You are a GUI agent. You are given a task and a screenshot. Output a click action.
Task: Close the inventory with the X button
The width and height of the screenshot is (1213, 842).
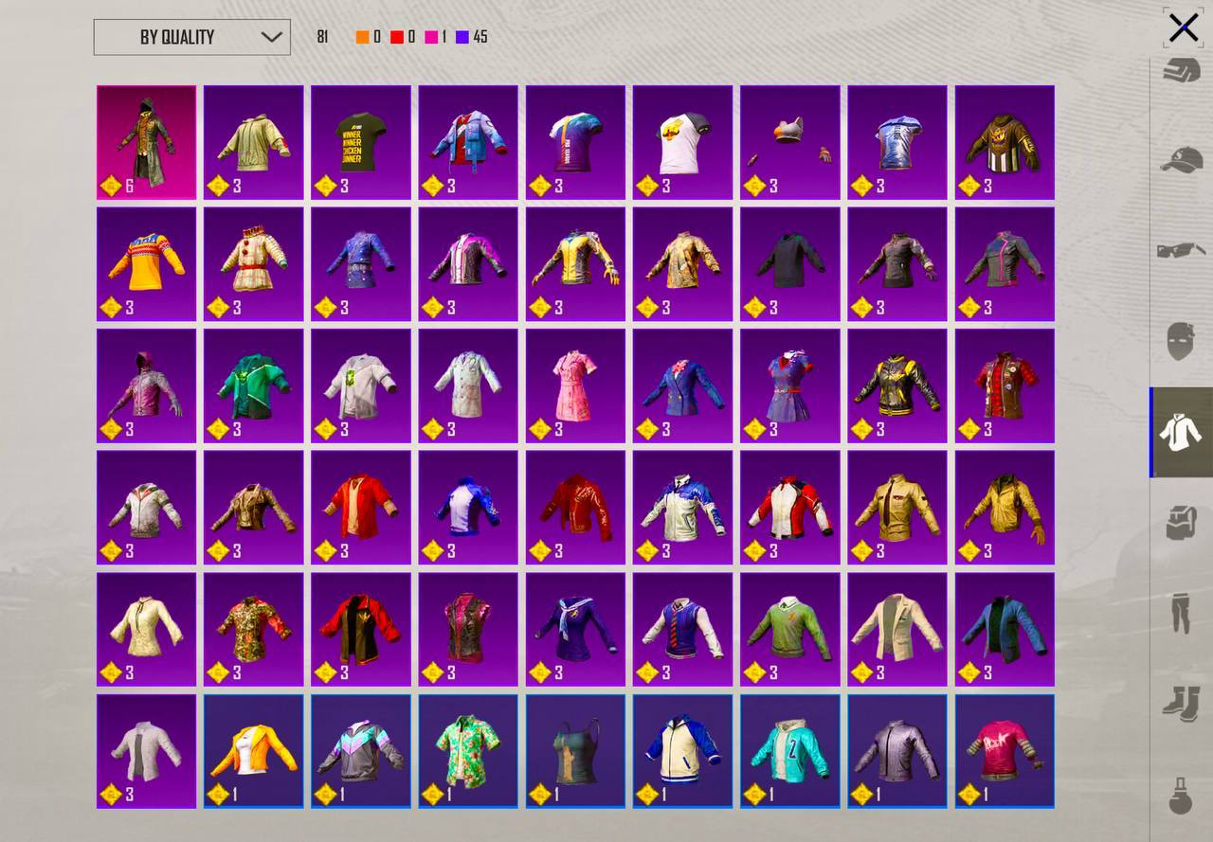(x=1184, y=27)
